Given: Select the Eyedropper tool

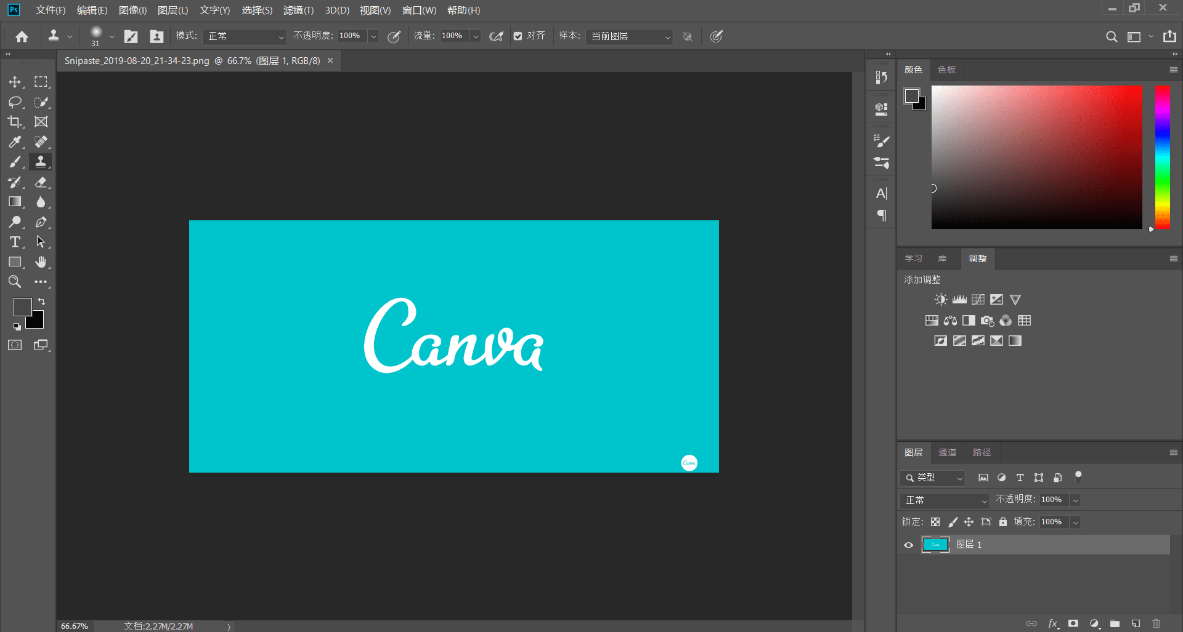Looking at the screenshot, I should [x=15, y=142].
